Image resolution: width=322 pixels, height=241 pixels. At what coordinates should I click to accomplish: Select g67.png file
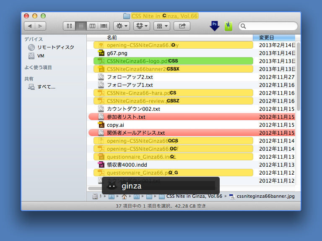coord(117,53)
